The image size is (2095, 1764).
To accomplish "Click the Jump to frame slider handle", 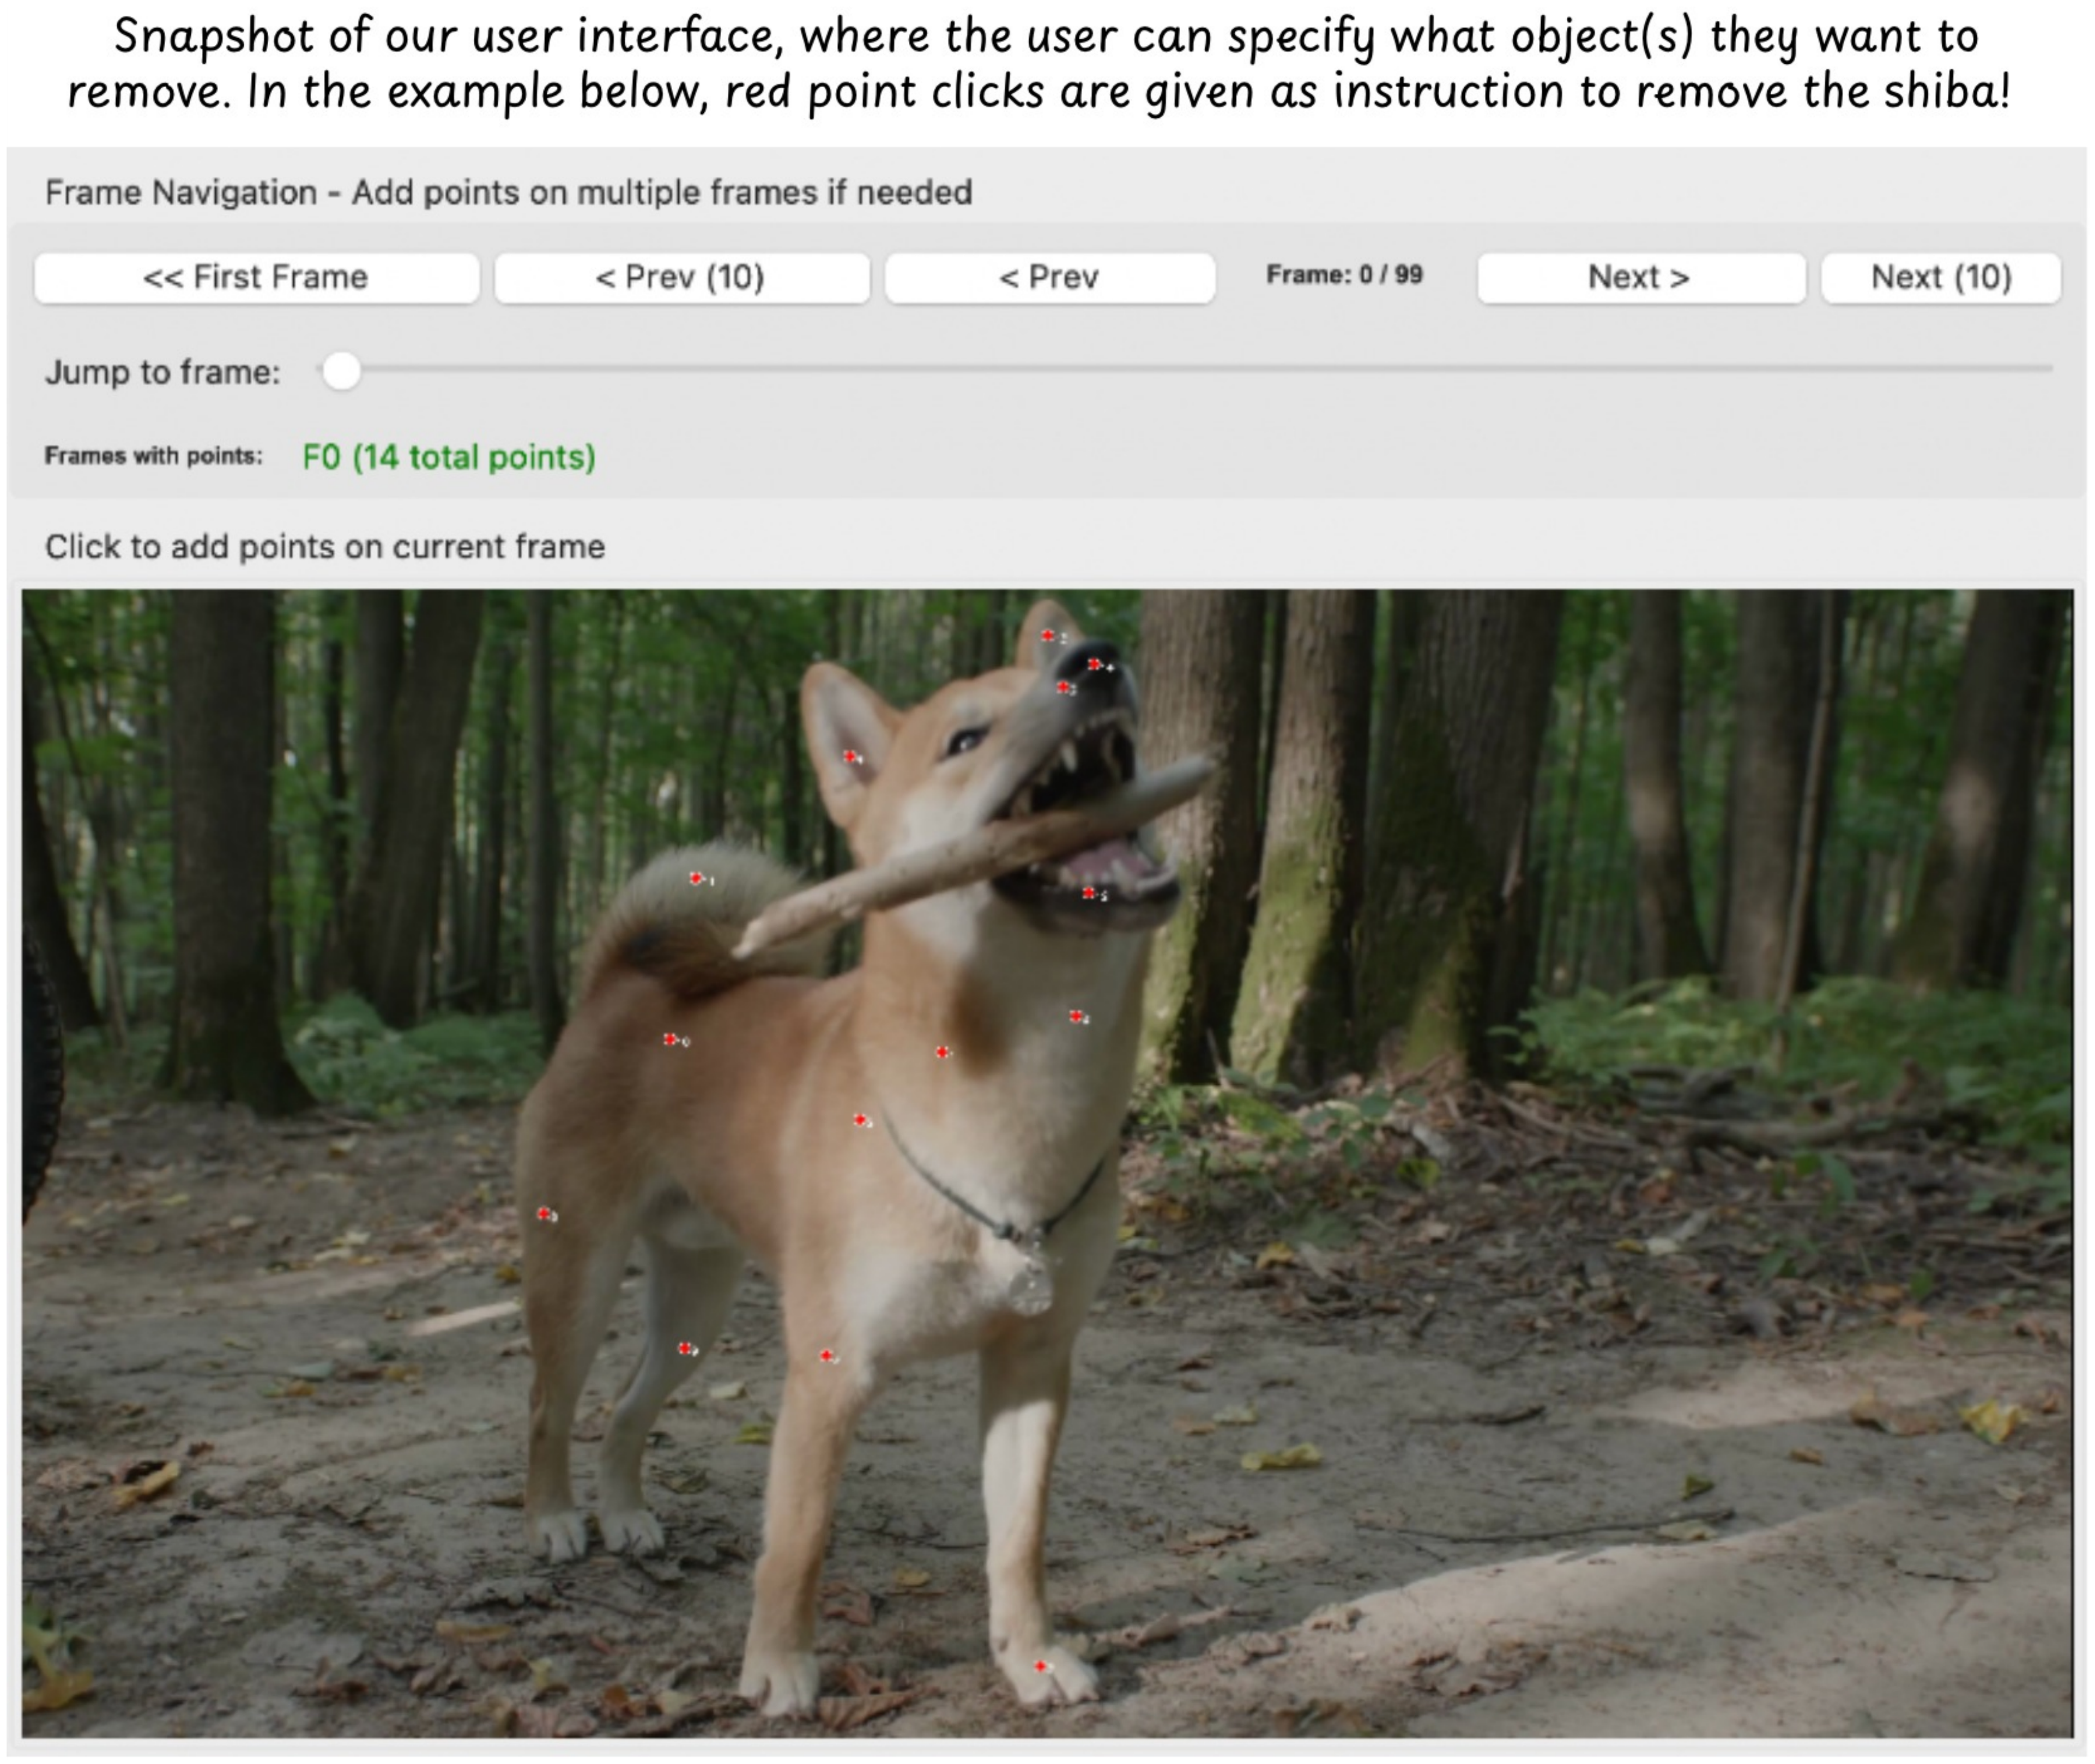I will 341,371.
